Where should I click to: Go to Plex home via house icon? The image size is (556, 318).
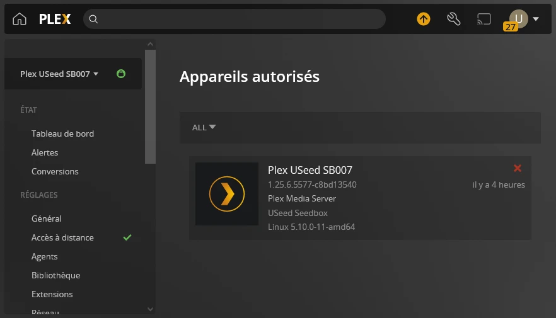pyautogui.click(x=20, y=19)
